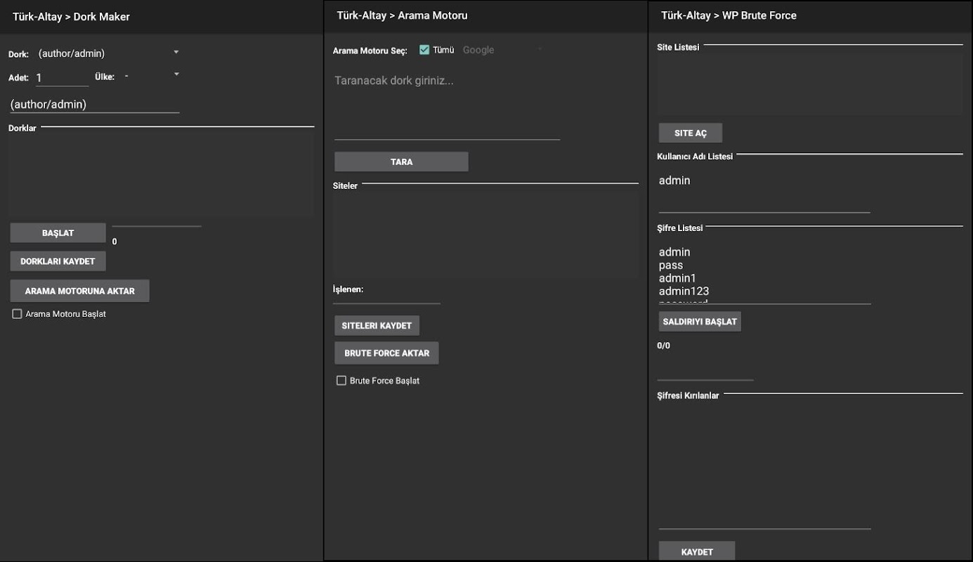Open the Google search engine dropdown
973x562 pixels.
tap(502, 50)
